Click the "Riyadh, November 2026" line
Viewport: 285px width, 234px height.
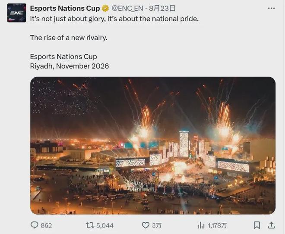tap(70, 66)
